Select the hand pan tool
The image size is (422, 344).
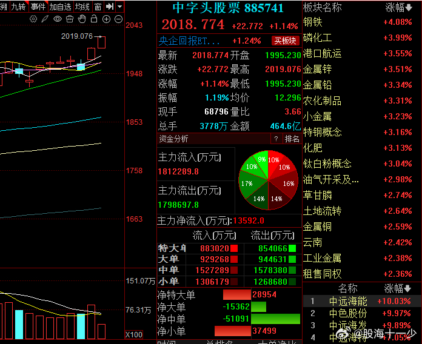point(82,19)
